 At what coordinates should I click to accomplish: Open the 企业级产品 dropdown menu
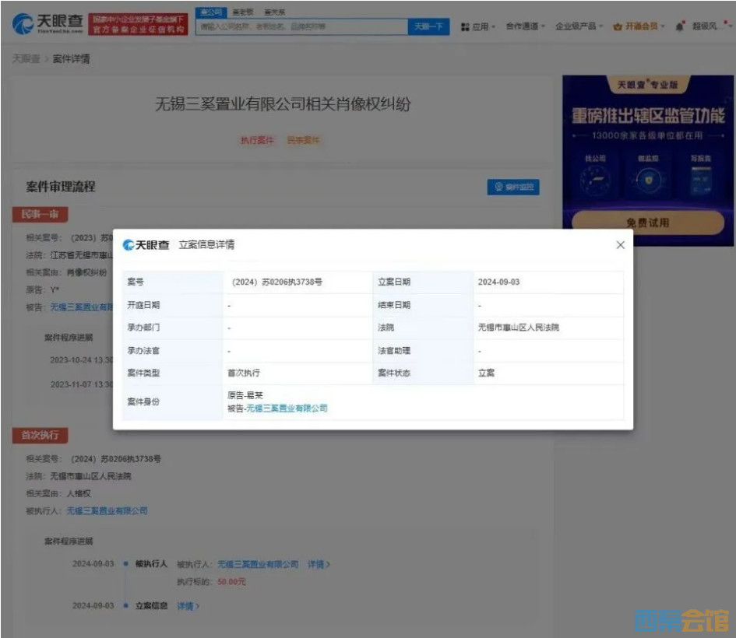click(x=579, y=26)
